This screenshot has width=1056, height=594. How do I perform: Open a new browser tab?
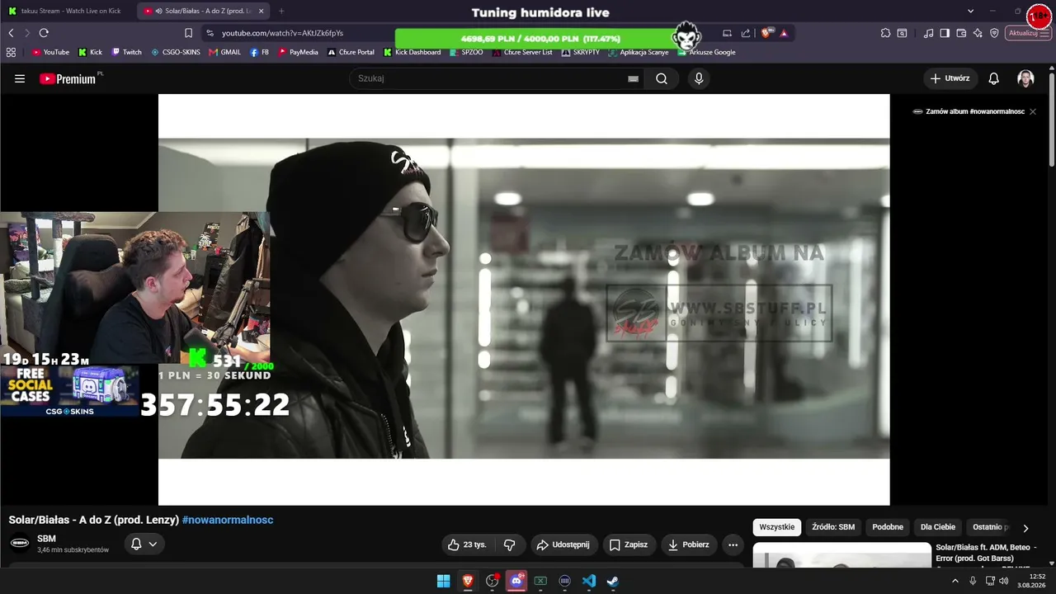coord(281,11)
